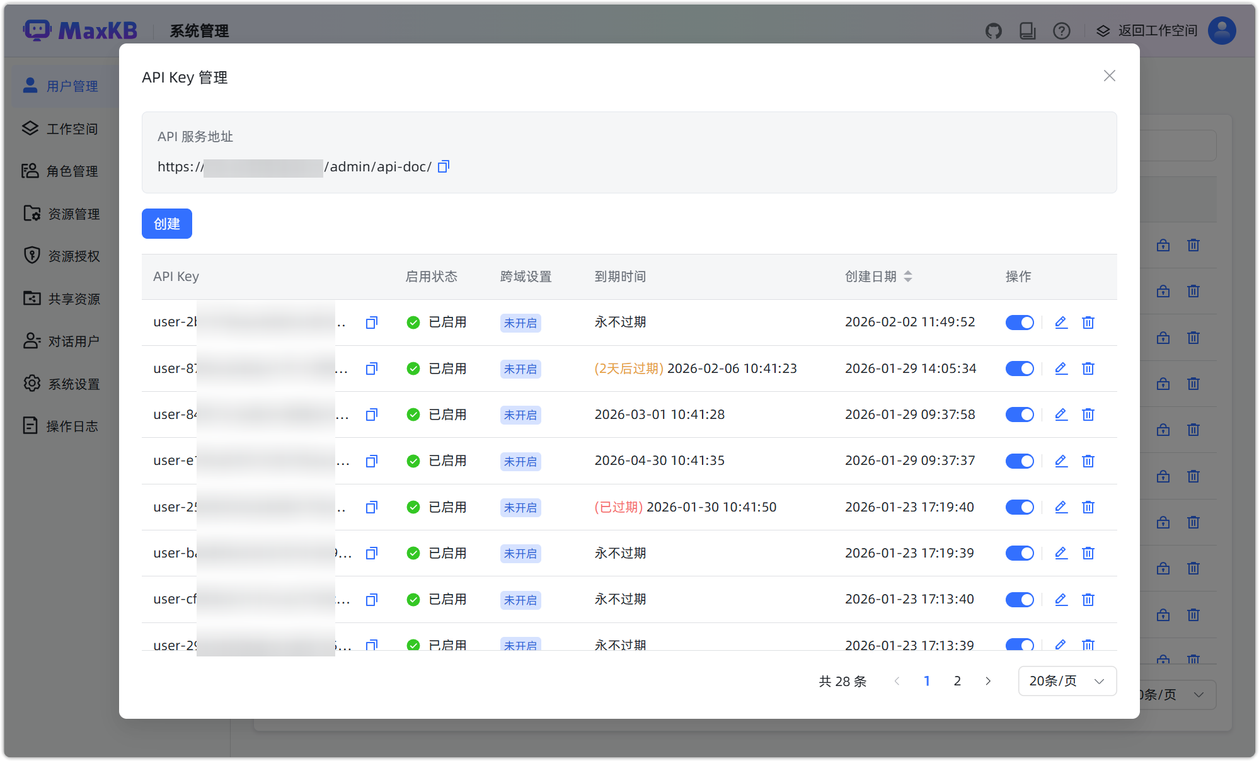This screenshot has width=1259, height=761.
Task: Open the 20条/页 page size dropdown
Action: [1067, 681]
